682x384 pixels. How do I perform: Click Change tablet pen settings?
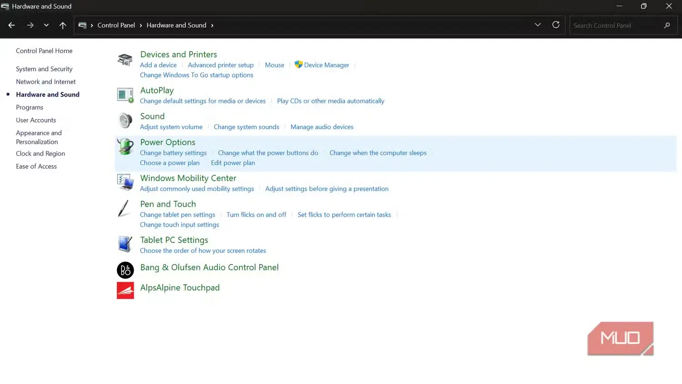(x=177, y=215)
